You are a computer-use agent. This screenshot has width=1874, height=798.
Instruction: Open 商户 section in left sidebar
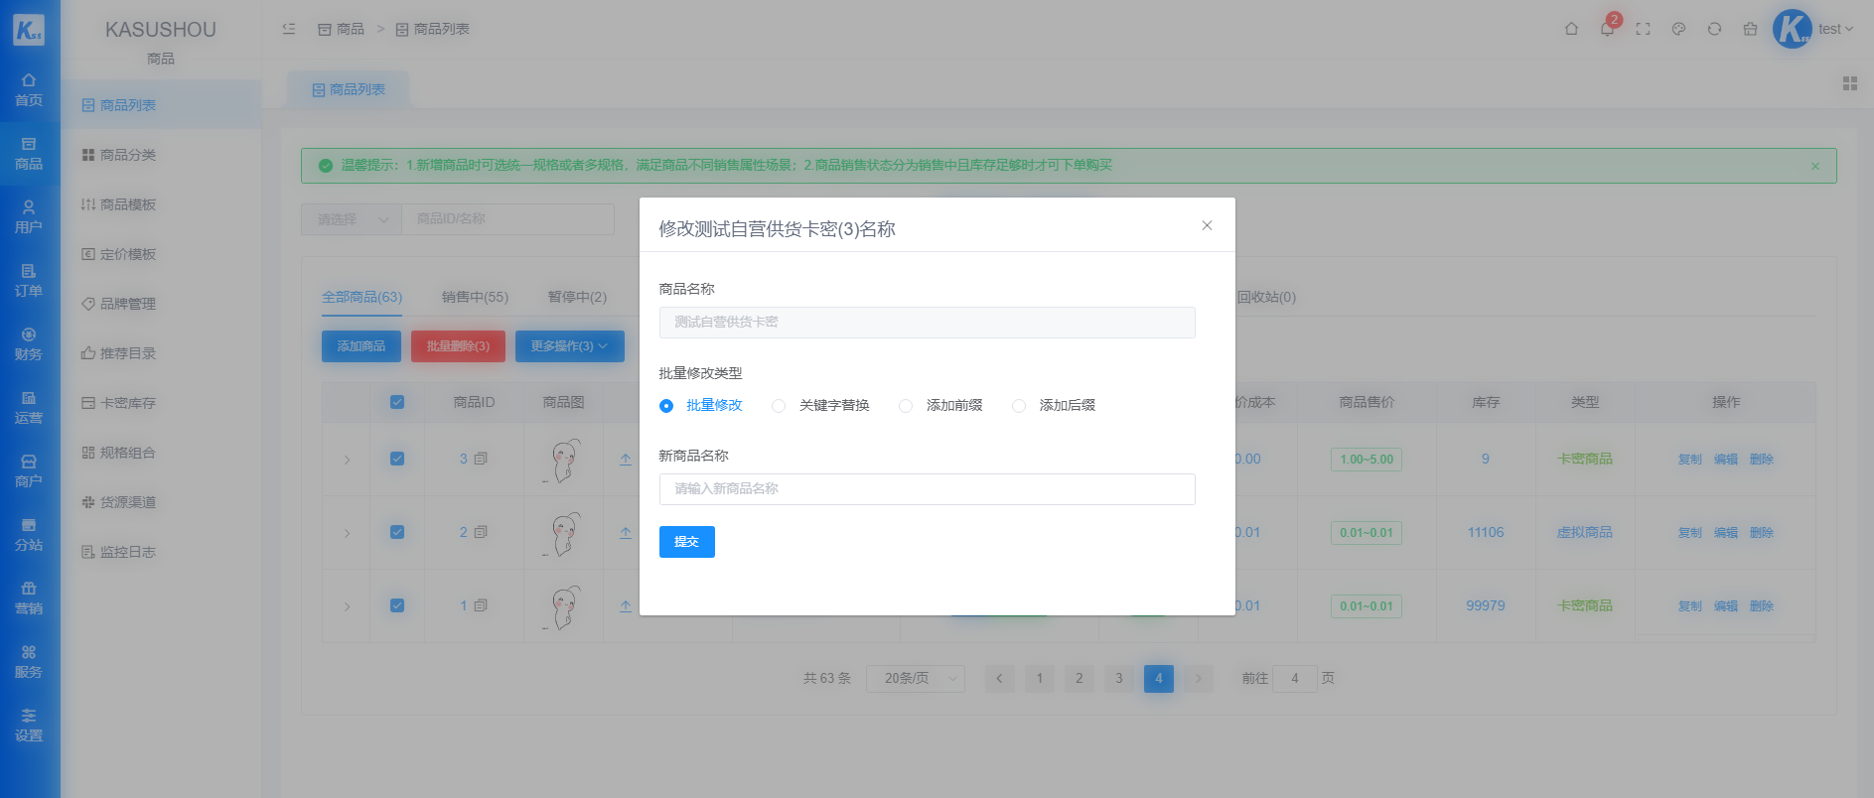pos(29,471)
